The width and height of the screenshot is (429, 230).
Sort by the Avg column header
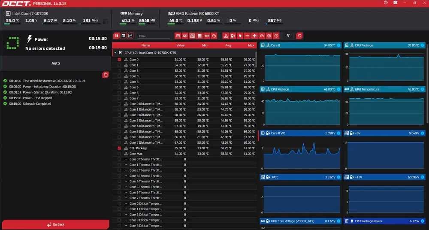pos(228,45)
